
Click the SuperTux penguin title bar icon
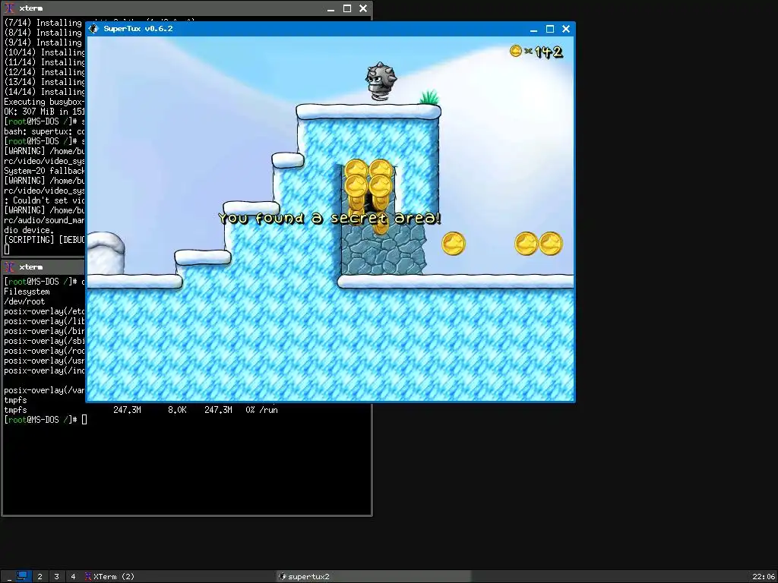[x=93, y=29]
